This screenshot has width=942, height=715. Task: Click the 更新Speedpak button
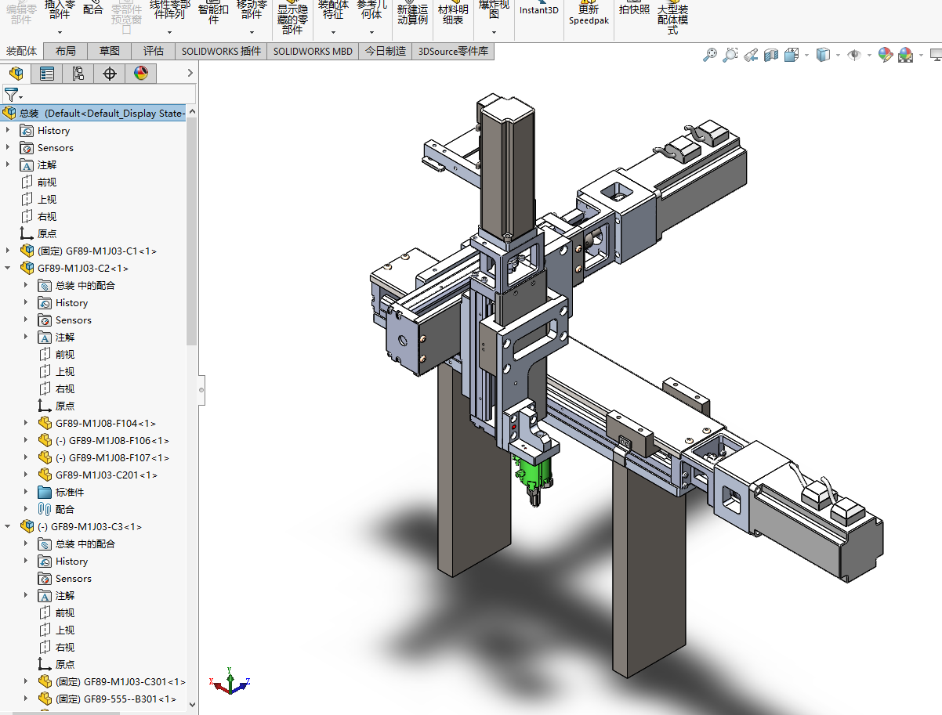point(589,14)
